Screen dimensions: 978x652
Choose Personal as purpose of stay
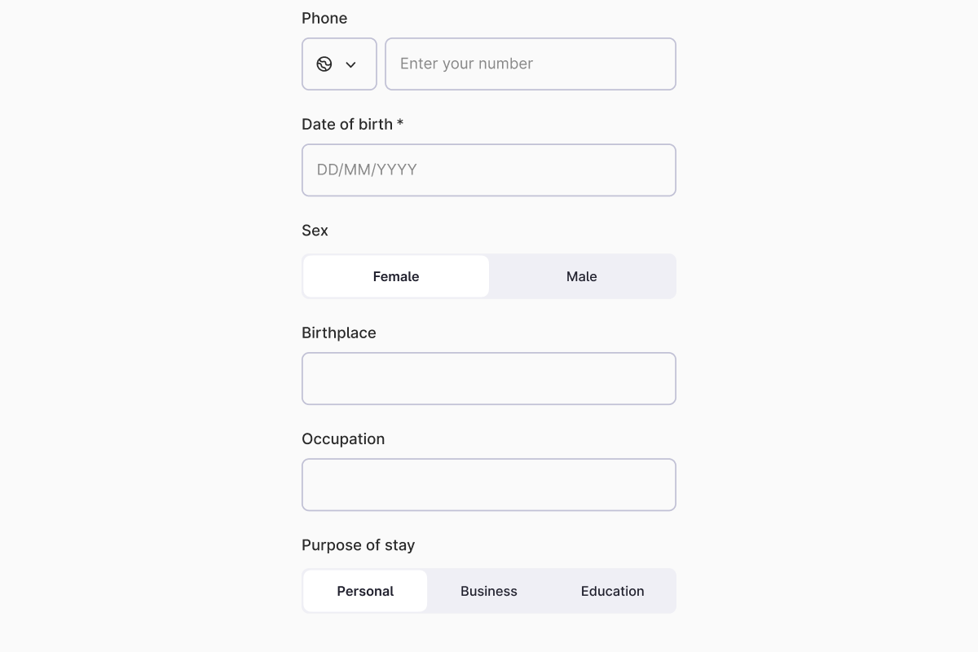pos(365,591)
